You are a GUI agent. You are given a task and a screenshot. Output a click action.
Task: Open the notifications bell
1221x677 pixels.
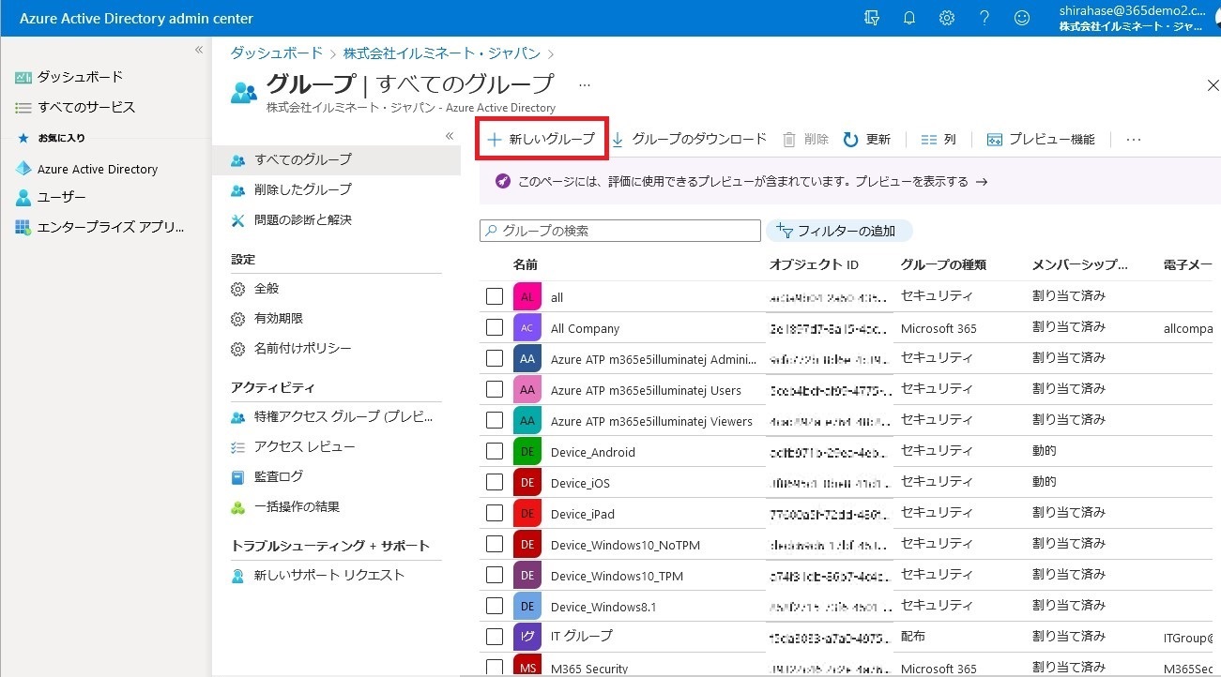tap(909, 18)
